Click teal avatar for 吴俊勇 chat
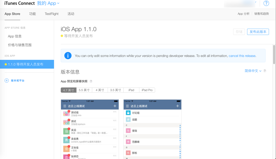Viewport: 276px width, 159px height. [x=66, y=140]
